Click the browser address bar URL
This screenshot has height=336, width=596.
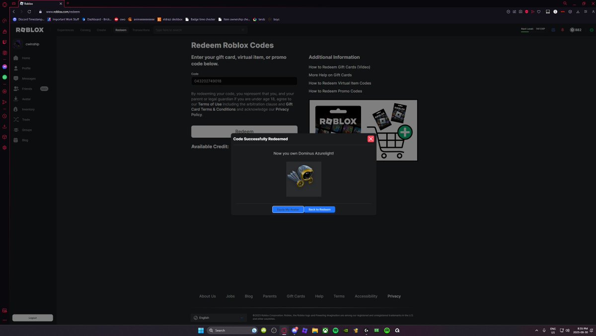(63, 11)
